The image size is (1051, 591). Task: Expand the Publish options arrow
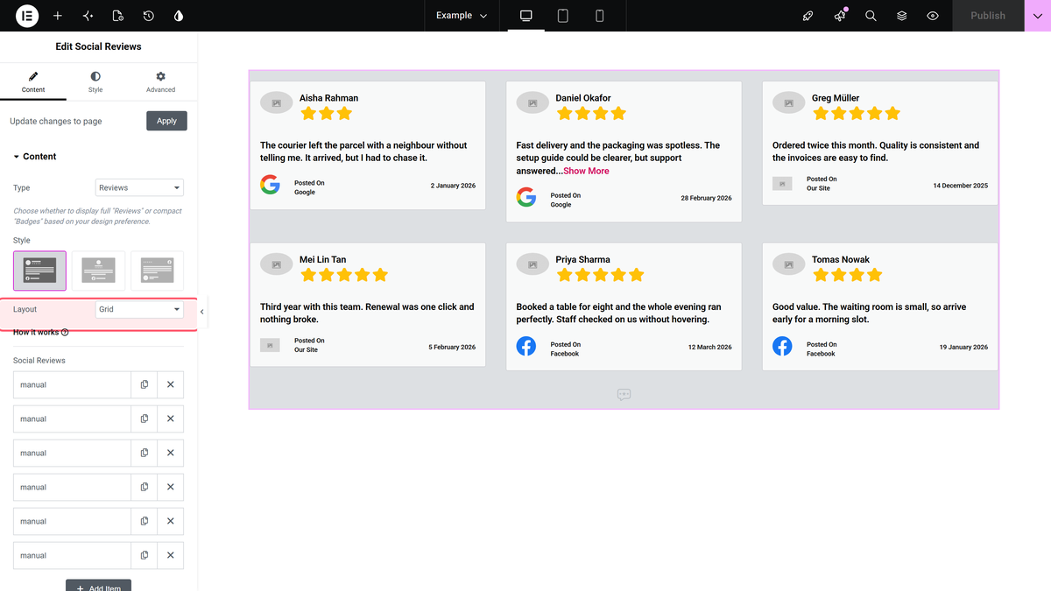pyautogui.click(x=1037, y=16)
